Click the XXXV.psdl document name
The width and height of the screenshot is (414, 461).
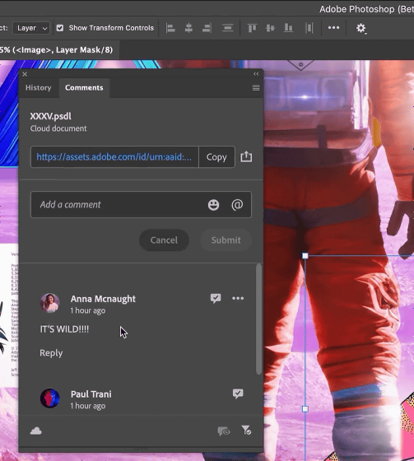point(50,116)
